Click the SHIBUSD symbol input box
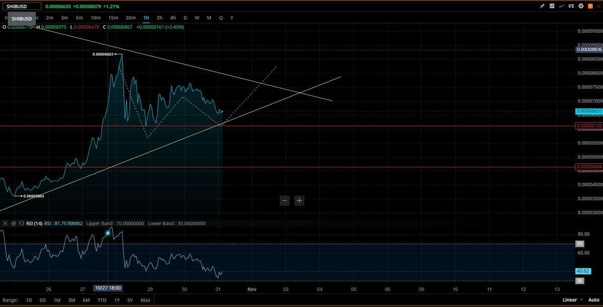This screenshot has height=307, width=603. tap(21, 7)
